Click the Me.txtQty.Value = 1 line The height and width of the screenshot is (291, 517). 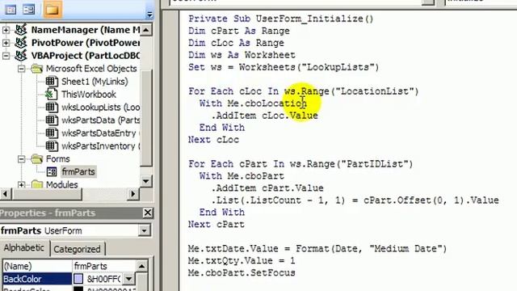(x=242, y=260)
